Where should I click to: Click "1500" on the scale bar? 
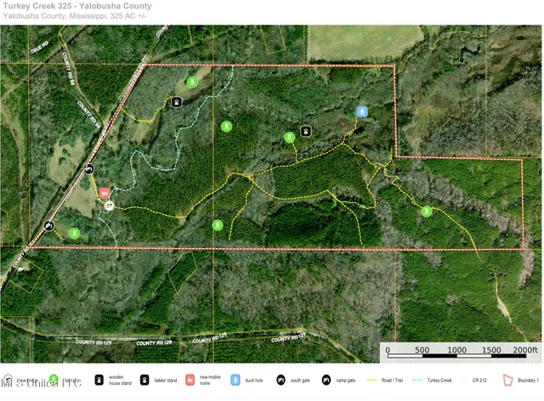(x=491, y=350)
